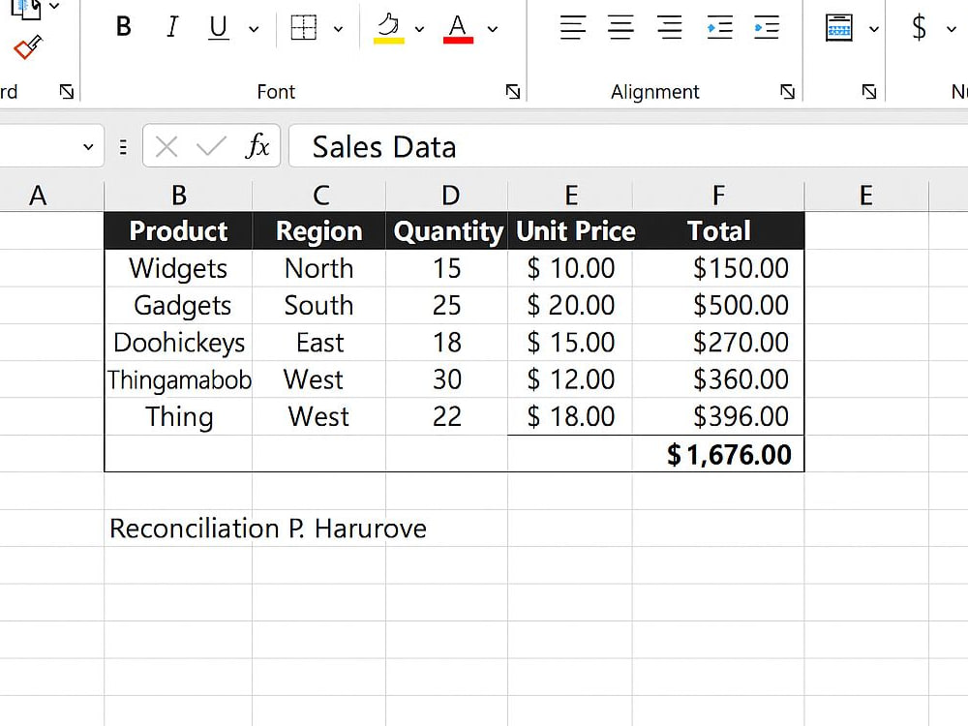
Task: Select grand total cell $1,676.00
Action: point(718,454)
